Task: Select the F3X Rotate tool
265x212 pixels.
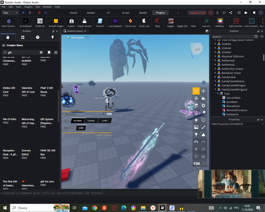Action: (196, 98)
